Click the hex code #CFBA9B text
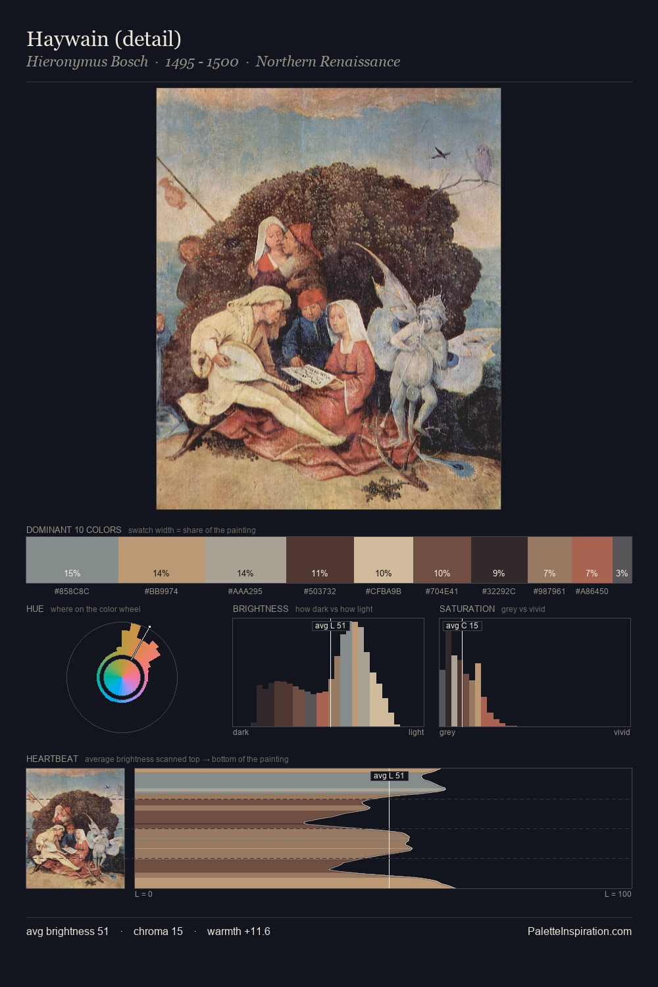The height and width of the screenshot is (987, 658). click(384, 592)
